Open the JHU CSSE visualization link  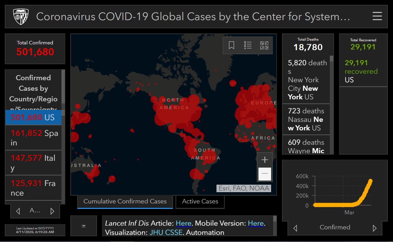tap(166, 232)
